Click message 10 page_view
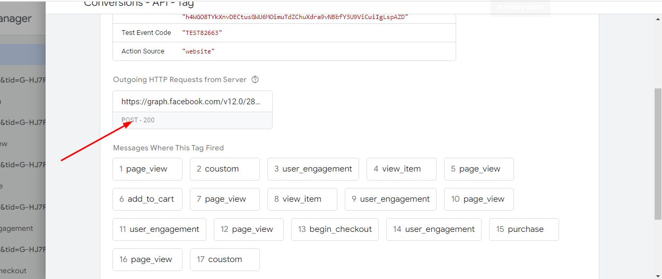The width and height of the screenshot is (662, 279). pyautogui.click(x=478, y=199)
